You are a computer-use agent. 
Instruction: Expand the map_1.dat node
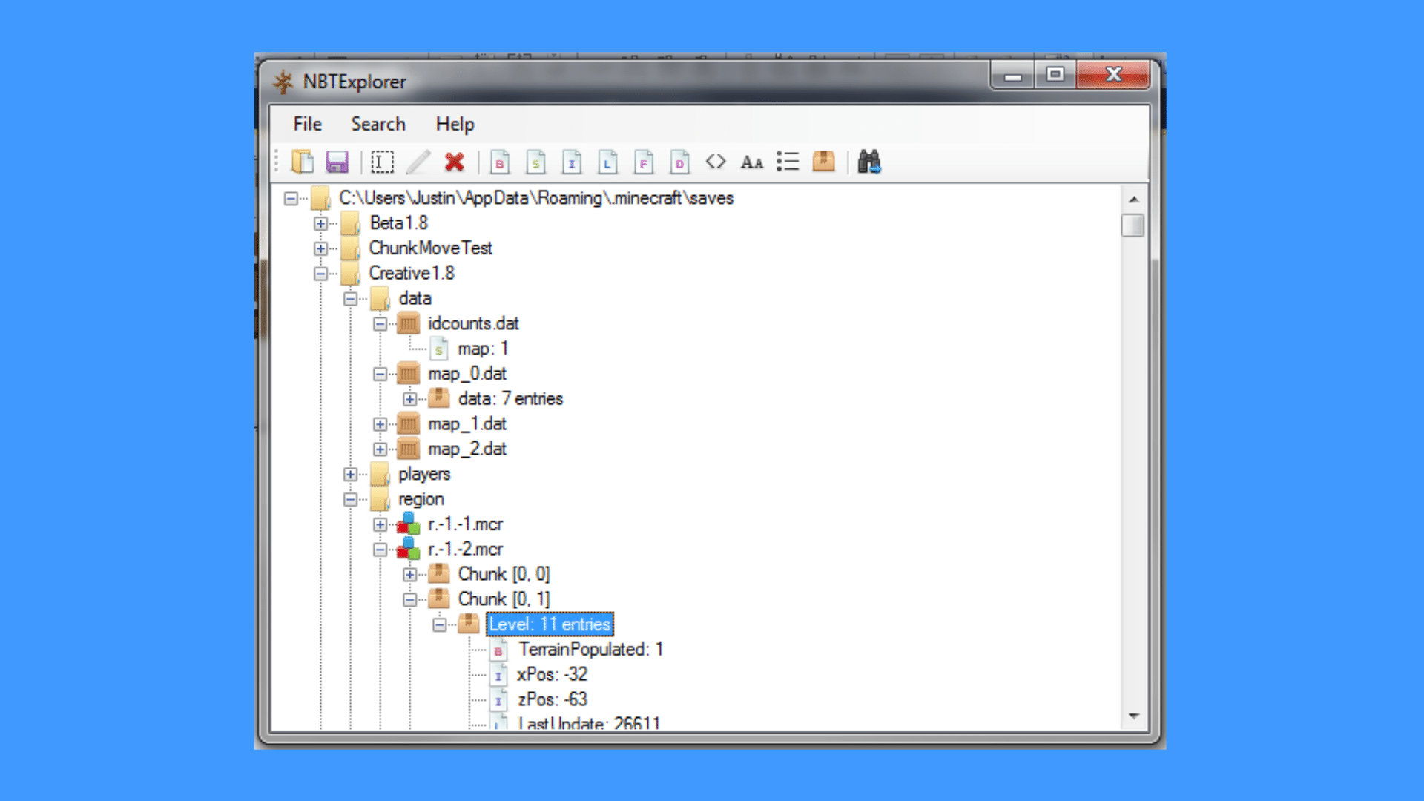(x=380, y=424)
